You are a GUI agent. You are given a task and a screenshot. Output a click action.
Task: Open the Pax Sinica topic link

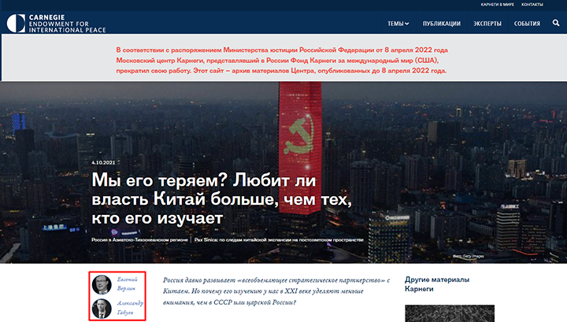[x=279, y=238]
